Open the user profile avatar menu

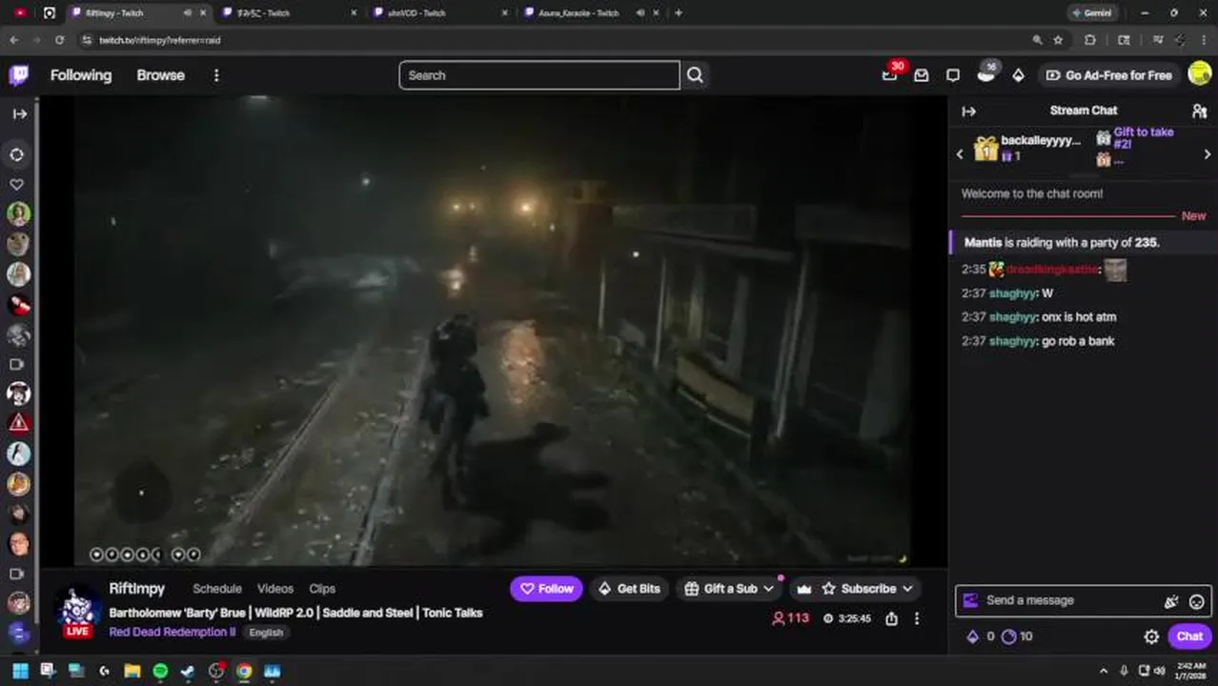click(x=1200, y=74)
